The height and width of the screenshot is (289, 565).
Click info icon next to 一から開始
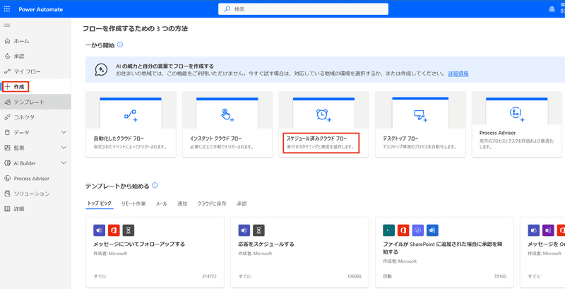[120, 45]
